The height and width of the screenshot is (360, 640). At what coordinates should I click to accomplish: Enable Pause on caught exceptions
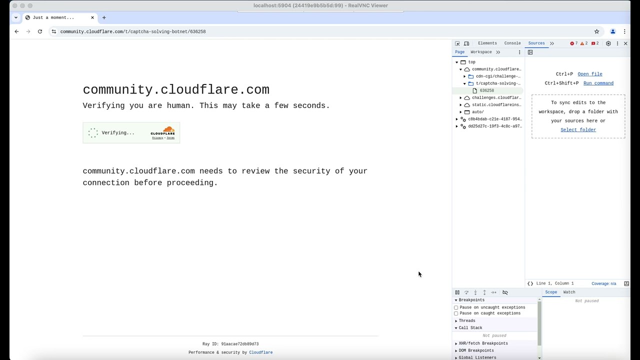point(456,313)
